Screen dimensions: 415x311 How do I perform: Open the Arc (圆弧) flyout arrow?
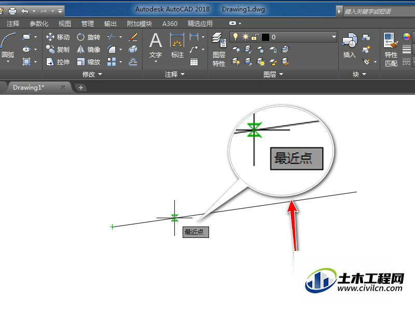click(x=8, y=62)
